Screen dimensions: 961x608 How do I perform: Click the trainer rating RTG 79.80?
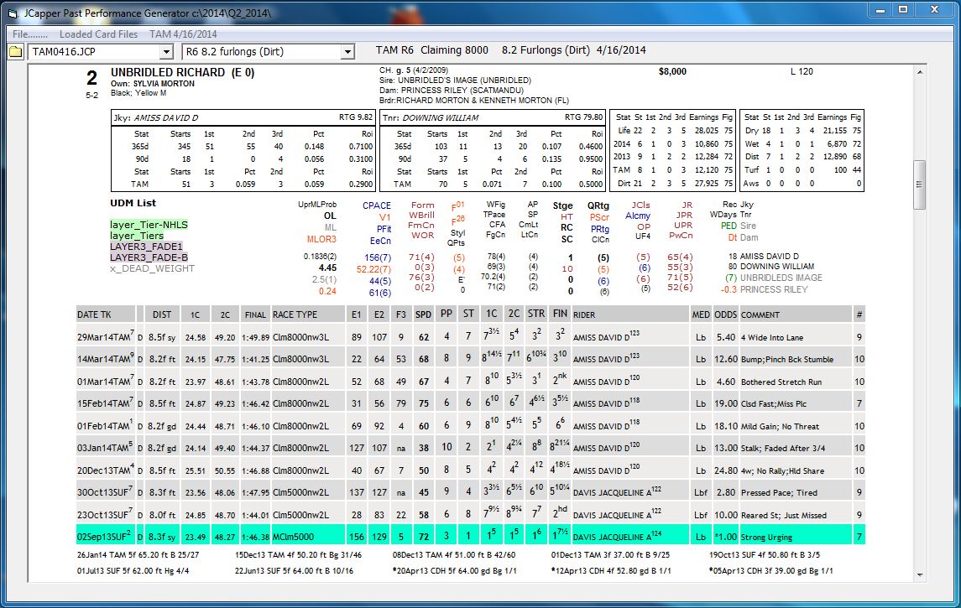pyautogui.click(x=583, y=117)
